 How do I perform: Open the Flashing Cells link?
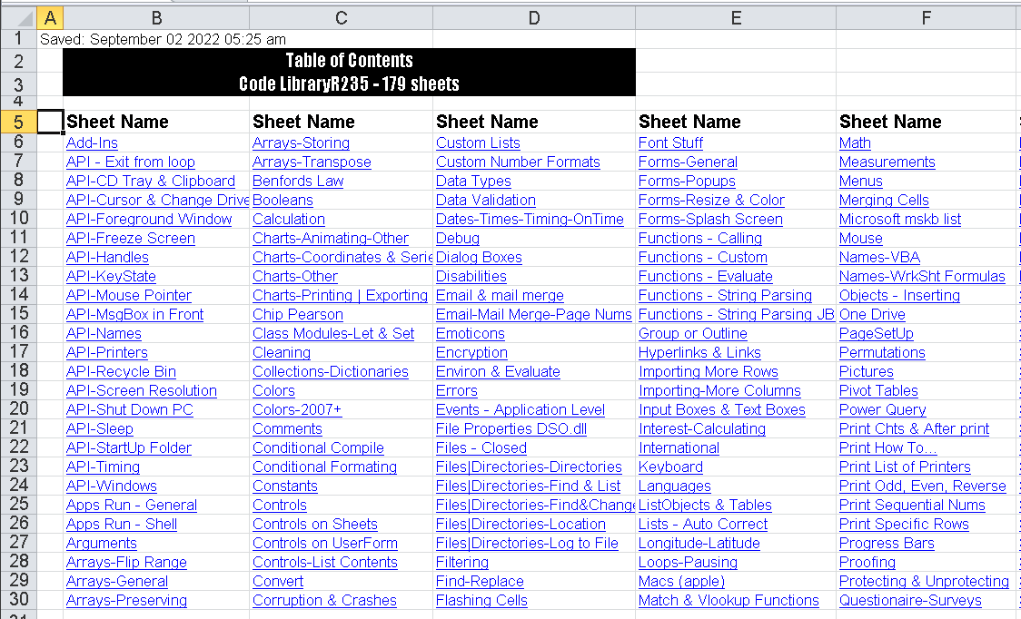481,600
